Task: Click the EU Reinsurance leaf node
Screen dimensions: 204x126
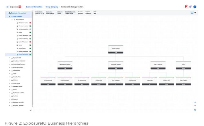Action: coord(82,81)
